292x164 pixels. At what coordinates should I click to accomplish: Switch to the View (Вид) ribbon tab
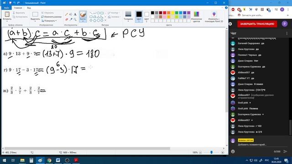click(x=29, y=8)
